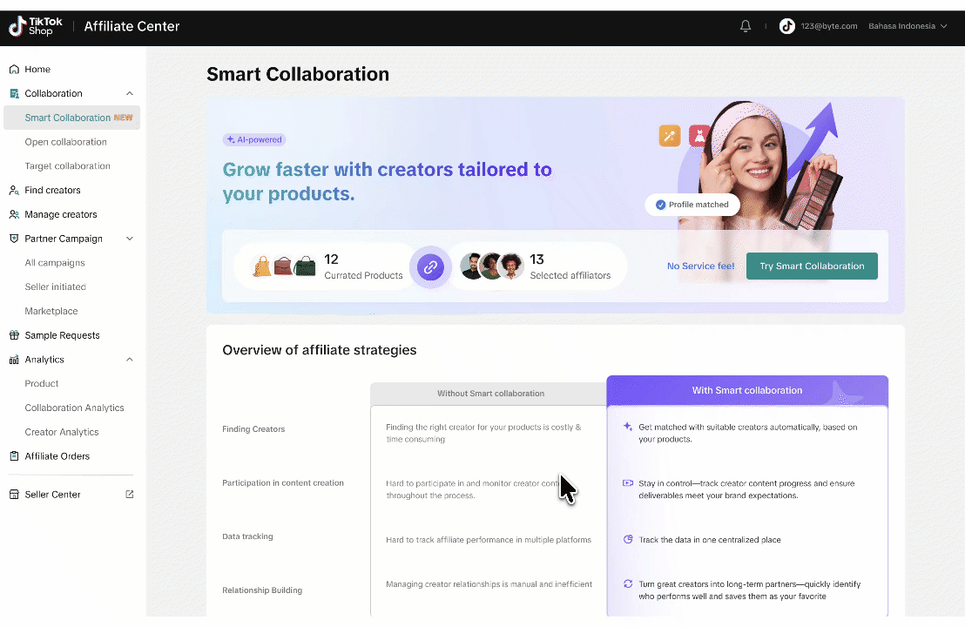This screenshot has height=627, width=965.
Task: Click the Collaboration sidebar icon
Action: [x=14, y=93]
